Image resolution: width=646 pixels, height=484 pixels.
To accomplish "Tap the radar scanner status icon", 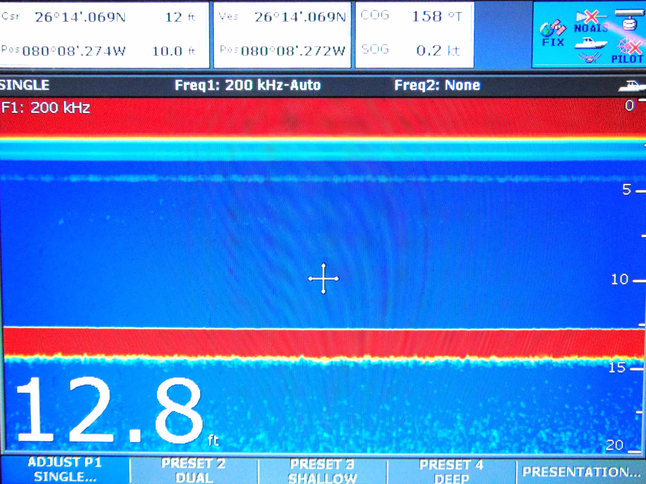I will point(629,20).
